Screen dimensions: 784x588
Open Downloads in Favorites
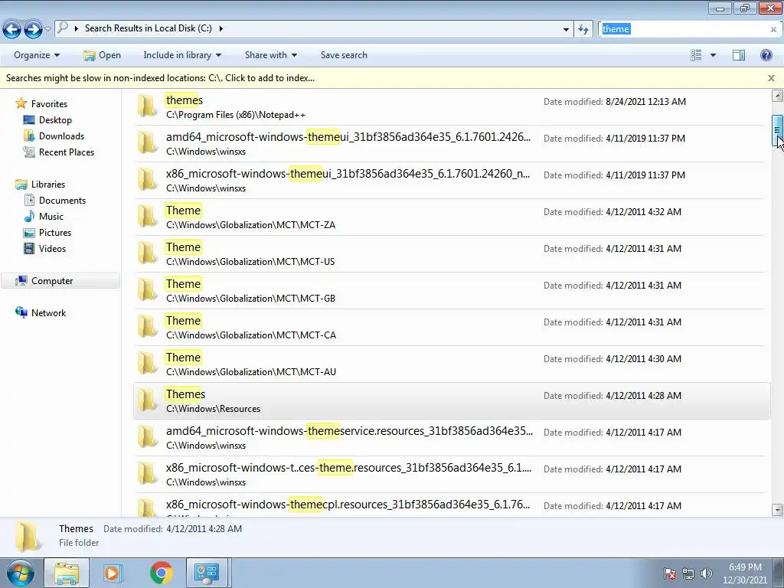pos(61,136)
